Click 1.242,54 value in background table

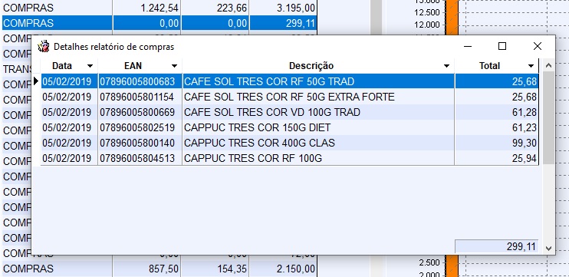click(x=160, y=8)
